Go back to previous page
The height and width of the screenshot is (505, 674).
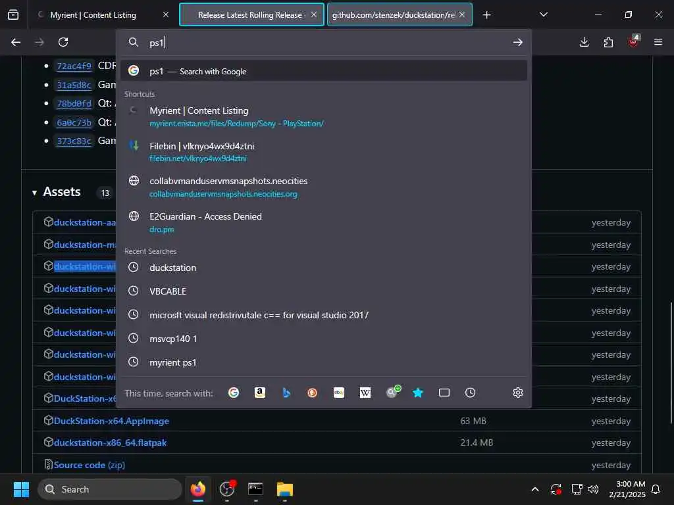(x=16, y=42)
